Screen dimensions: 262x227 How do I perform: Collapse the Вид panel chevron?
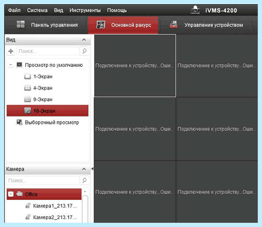[x=84, y=40]
